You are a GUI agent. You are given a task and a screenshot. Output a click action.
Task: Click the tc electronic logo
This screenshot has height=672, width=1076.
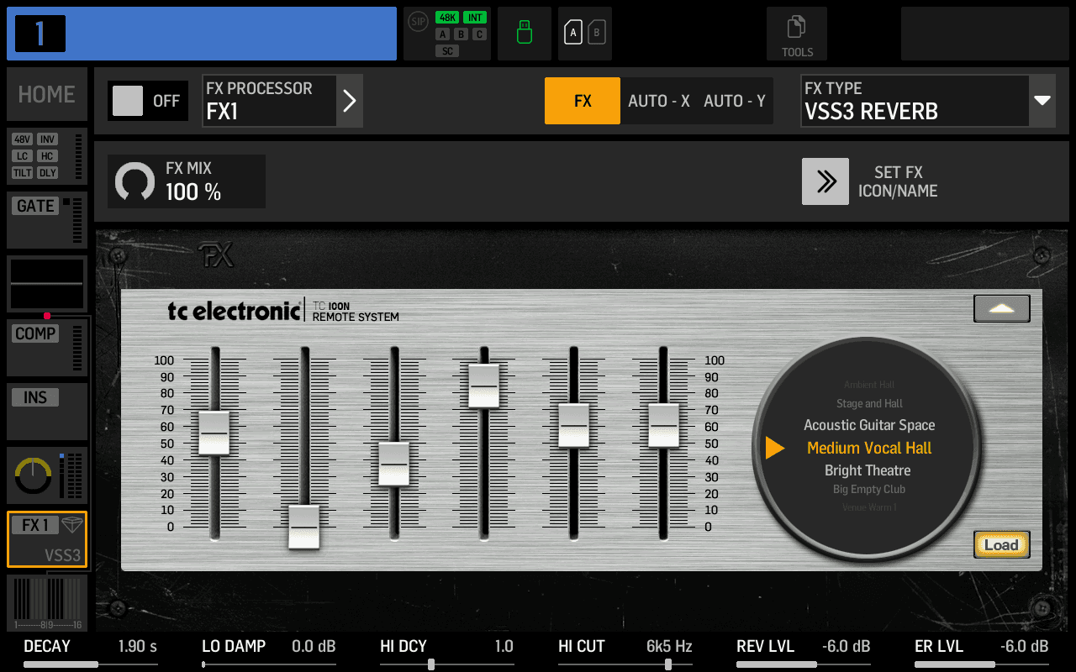[234, 311]
